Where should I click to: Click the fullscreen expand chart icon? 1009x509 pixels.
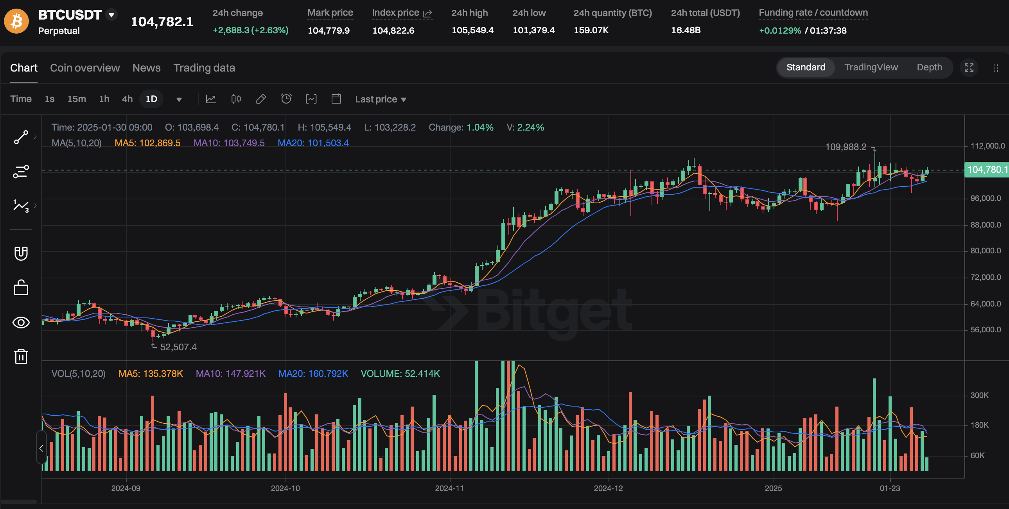(x=969, y=68)
